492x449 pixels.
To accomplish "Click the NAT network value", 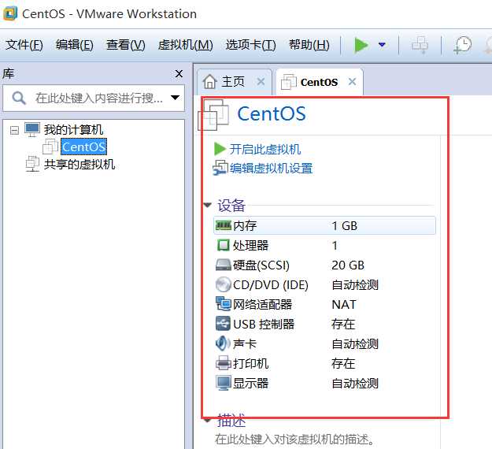I will point(344,305).
